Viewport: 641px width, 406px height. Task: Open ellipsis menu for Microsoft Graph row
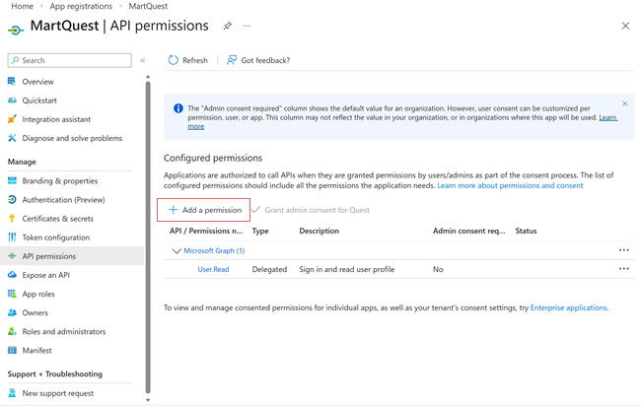tap(623, 250)
